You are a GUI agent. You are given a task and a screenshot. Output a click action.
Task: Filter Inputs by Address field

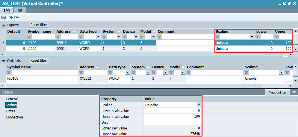click(69, 37)
